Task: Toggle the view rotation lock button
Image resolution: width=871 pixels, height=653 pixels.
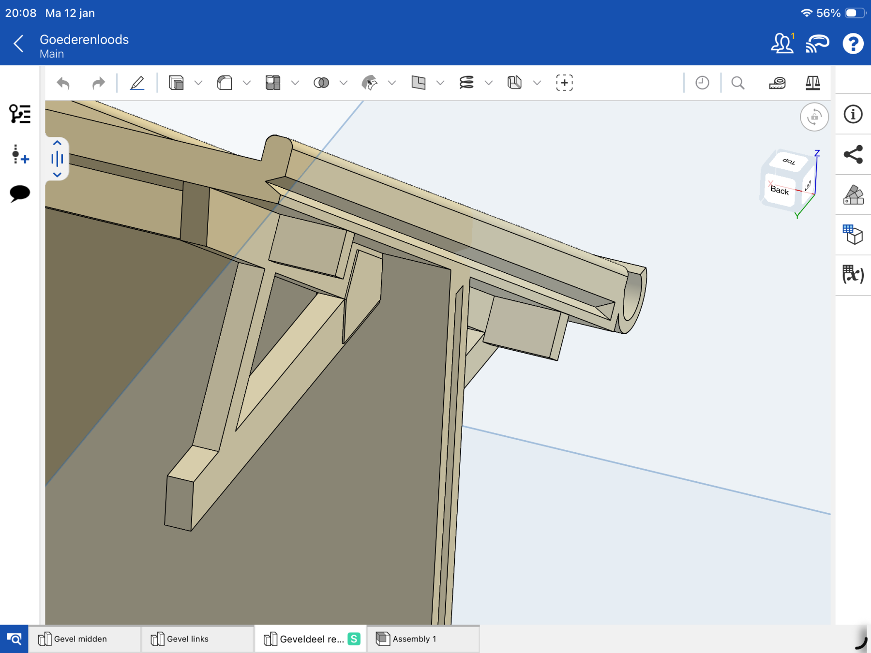Action: click(x=814, y=117)
